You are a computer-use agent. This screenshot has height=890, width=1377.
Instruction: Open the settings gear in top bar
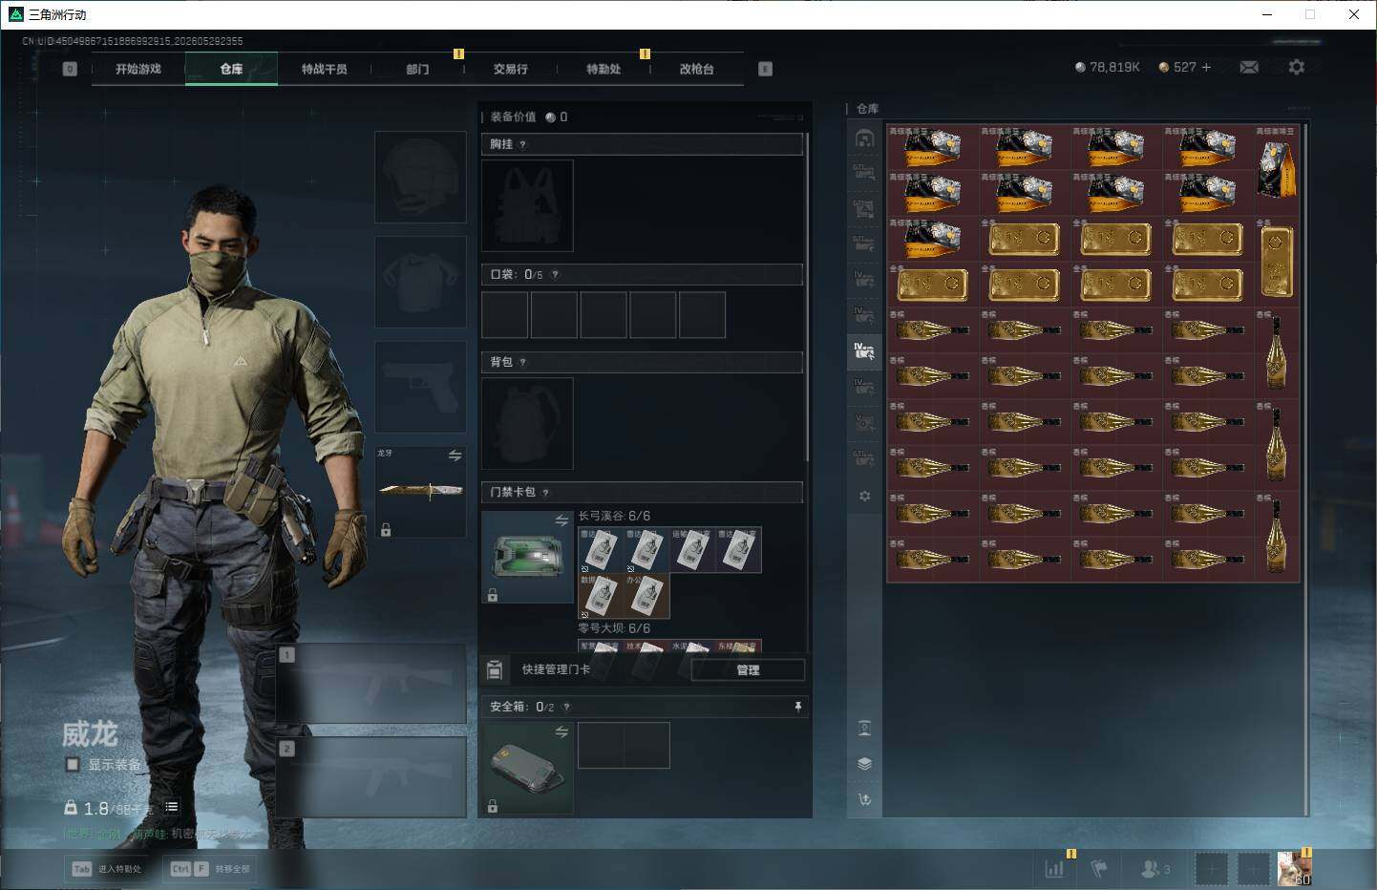click(1296, 67)
